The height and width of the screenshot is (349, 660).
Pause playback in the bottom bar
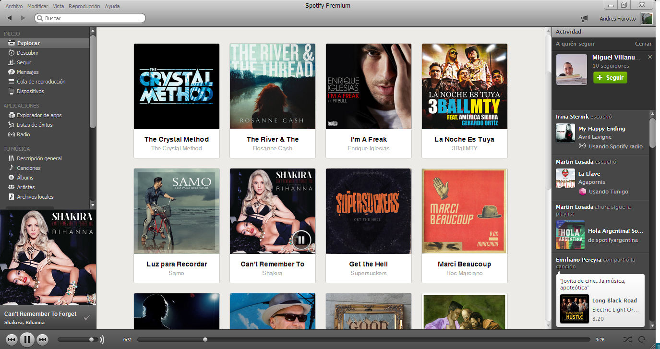point(27,339)
